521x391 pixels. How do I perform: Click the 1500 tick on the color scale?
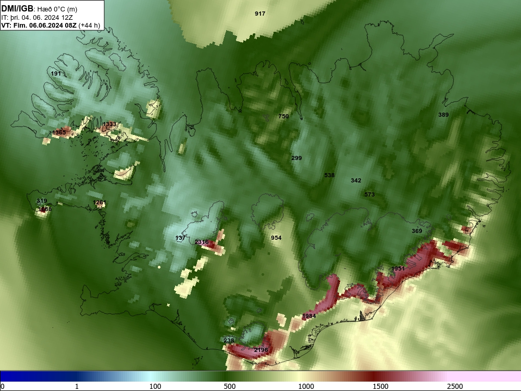381,386
